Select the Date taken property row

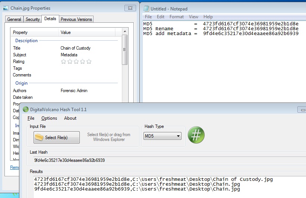pos(65,97)
